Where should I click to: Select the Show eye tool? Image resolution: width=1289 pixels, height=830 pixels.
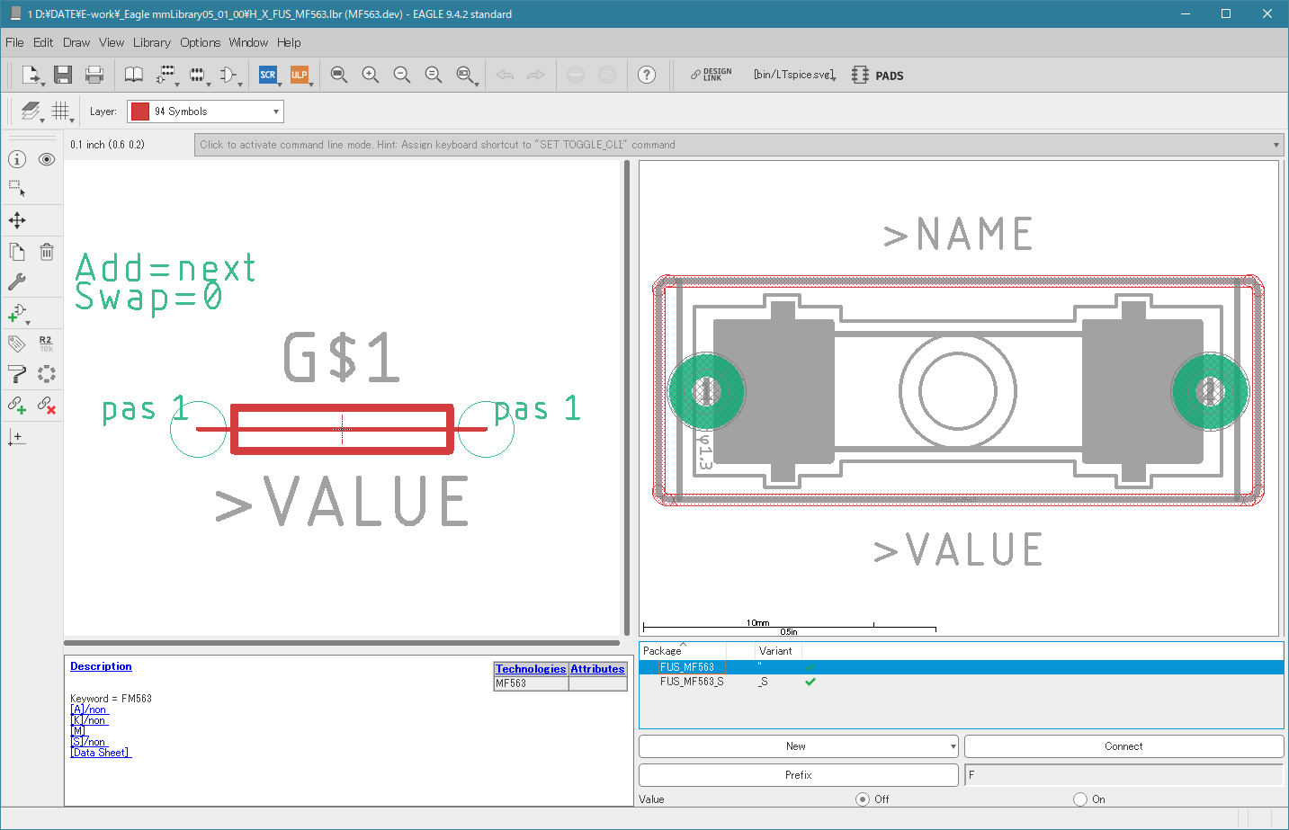pyautogui.click(x=47, y=159)
